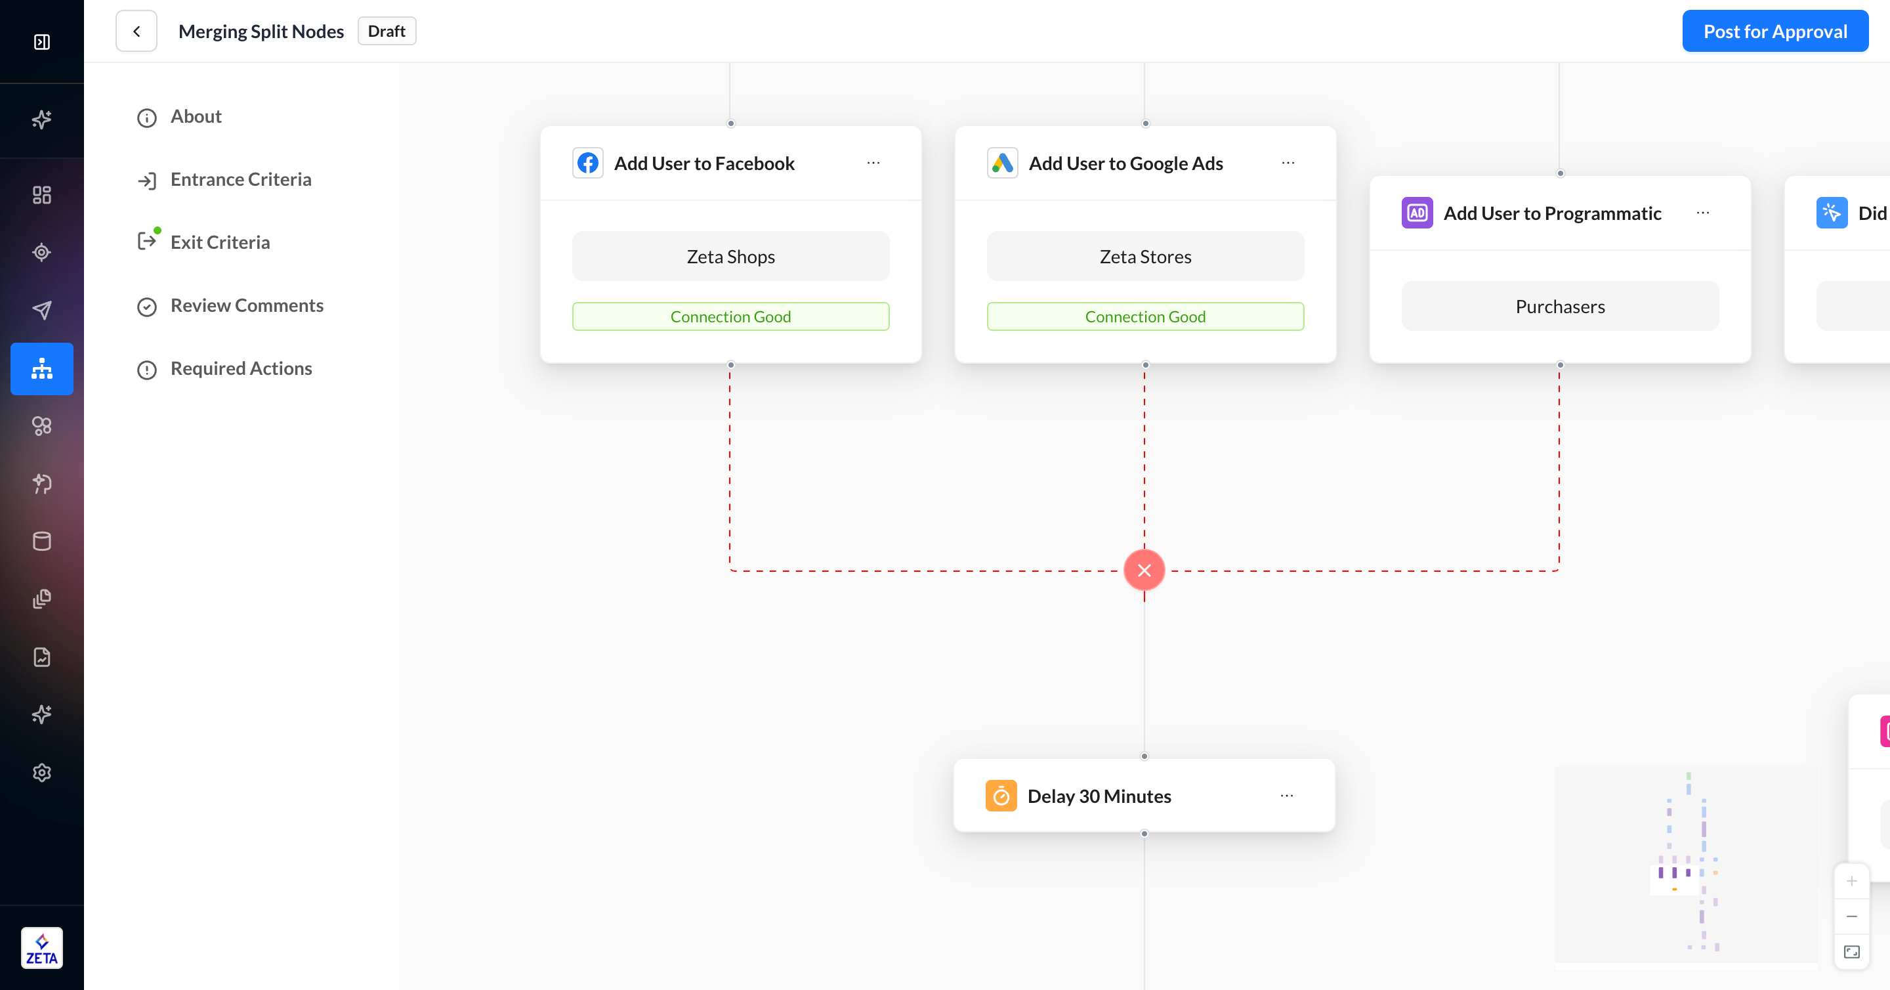
Task: Open the journeys hierarchy icon in sidebar
Action: tap(42, 368)
